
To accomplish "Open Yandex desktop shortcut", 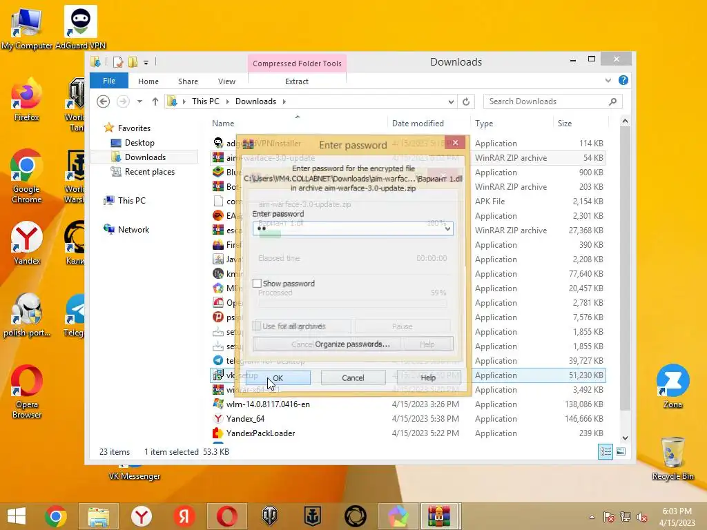I will coord(27,242).
